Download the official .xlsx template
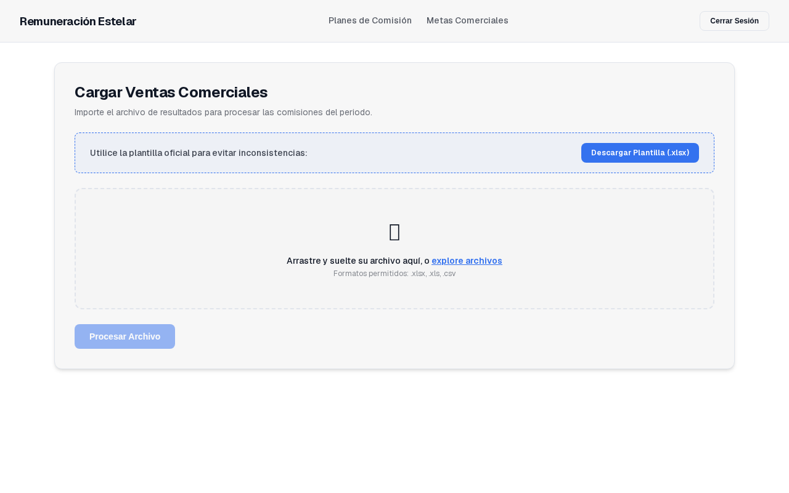This screenshot has height=493, width=789. [640, 153]
